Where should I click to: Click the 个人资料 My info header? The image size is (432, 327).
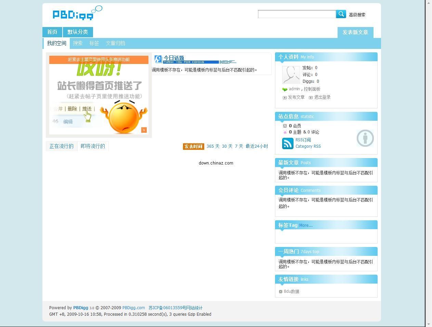326,57
